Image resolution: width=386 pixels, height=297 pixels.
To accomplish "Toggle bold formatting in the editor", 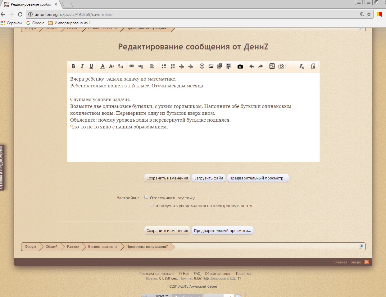I will 73,66.
